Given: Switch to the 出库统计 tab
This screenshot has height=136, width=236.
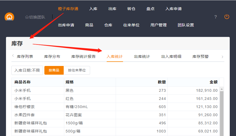Looking at the screenshot, I should 142,57.
